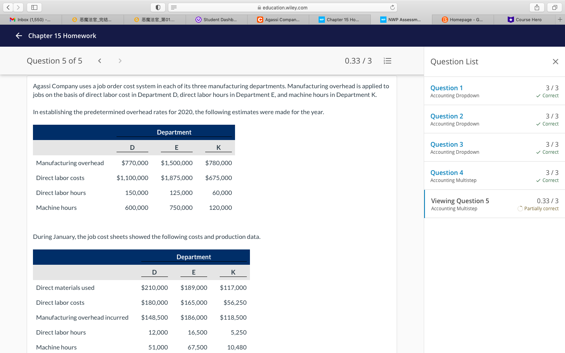Open a new browser tab with the plus
Image resolution: width=565 pixels, height=353 pixels.
click(x=560, y=19)
